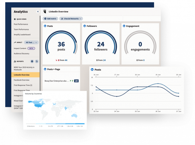195x145 pixels.
Task: Click the LinkedIn icon on Followers card
Action: pos(84,26)
